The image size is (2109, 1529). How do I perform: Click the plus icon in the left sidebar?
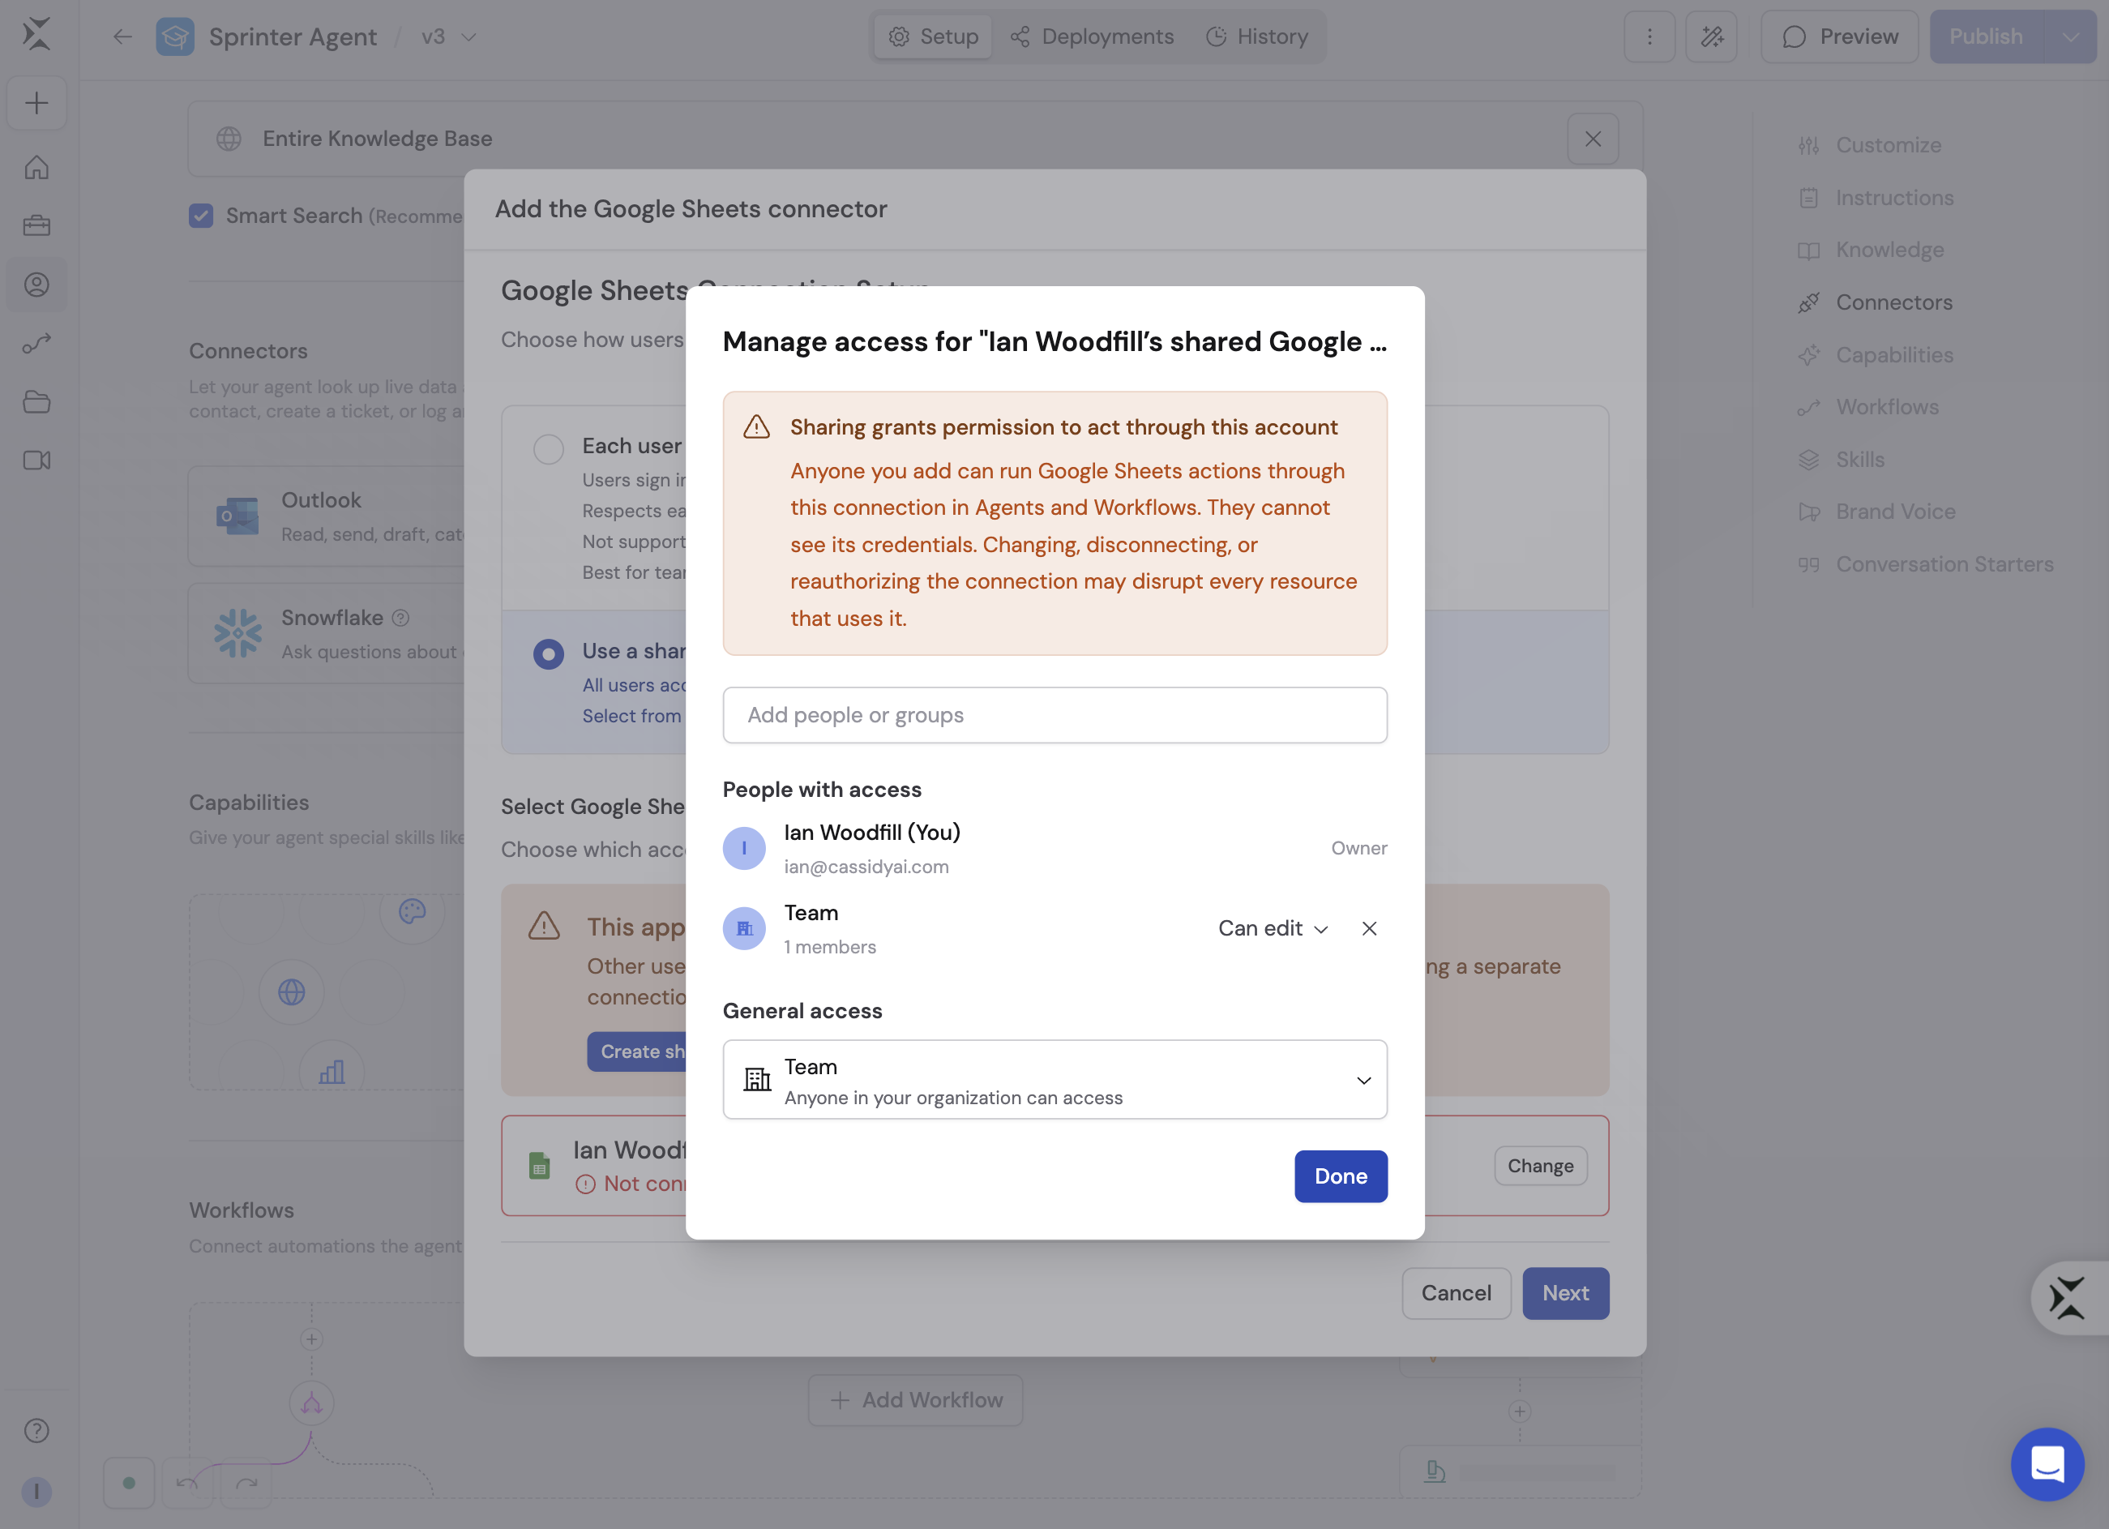(36, 102)
